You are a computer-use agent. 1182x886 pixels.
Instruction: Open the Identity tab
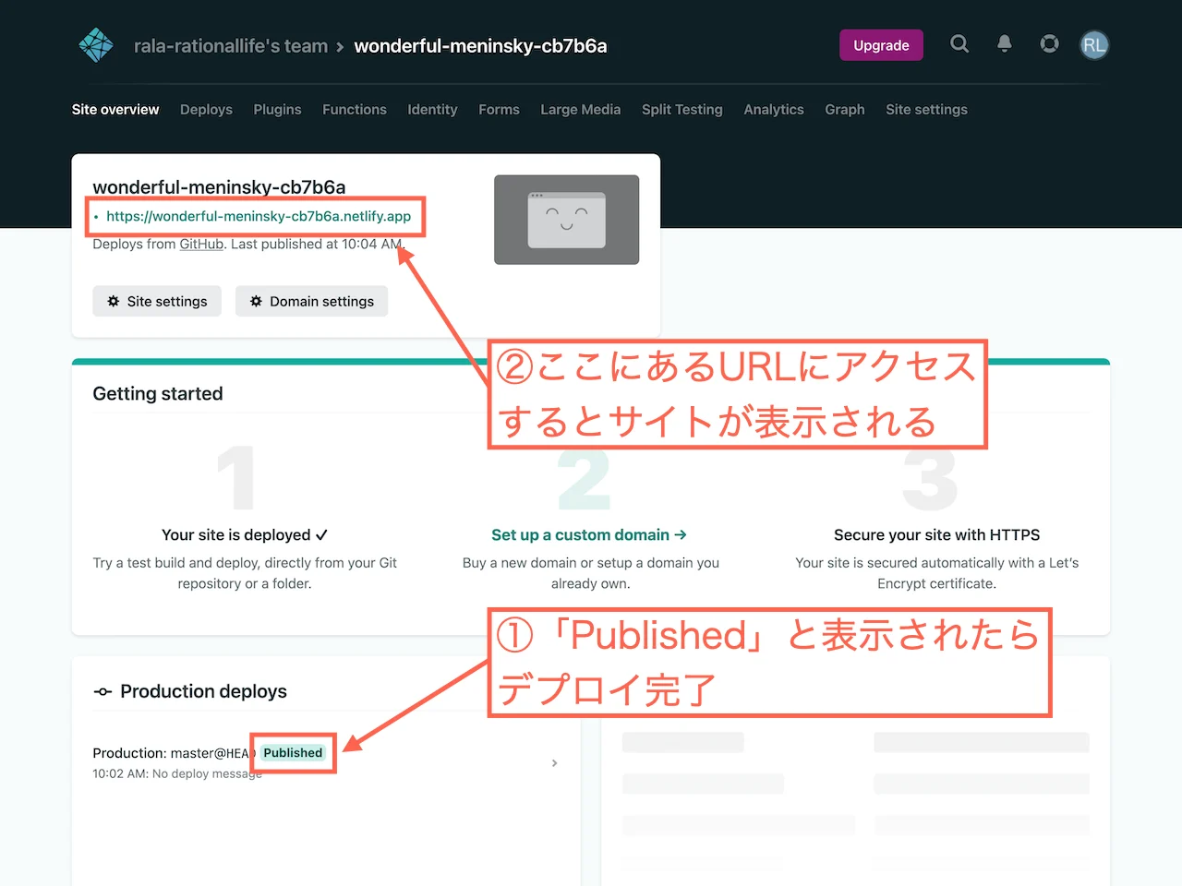coord(432,110)
